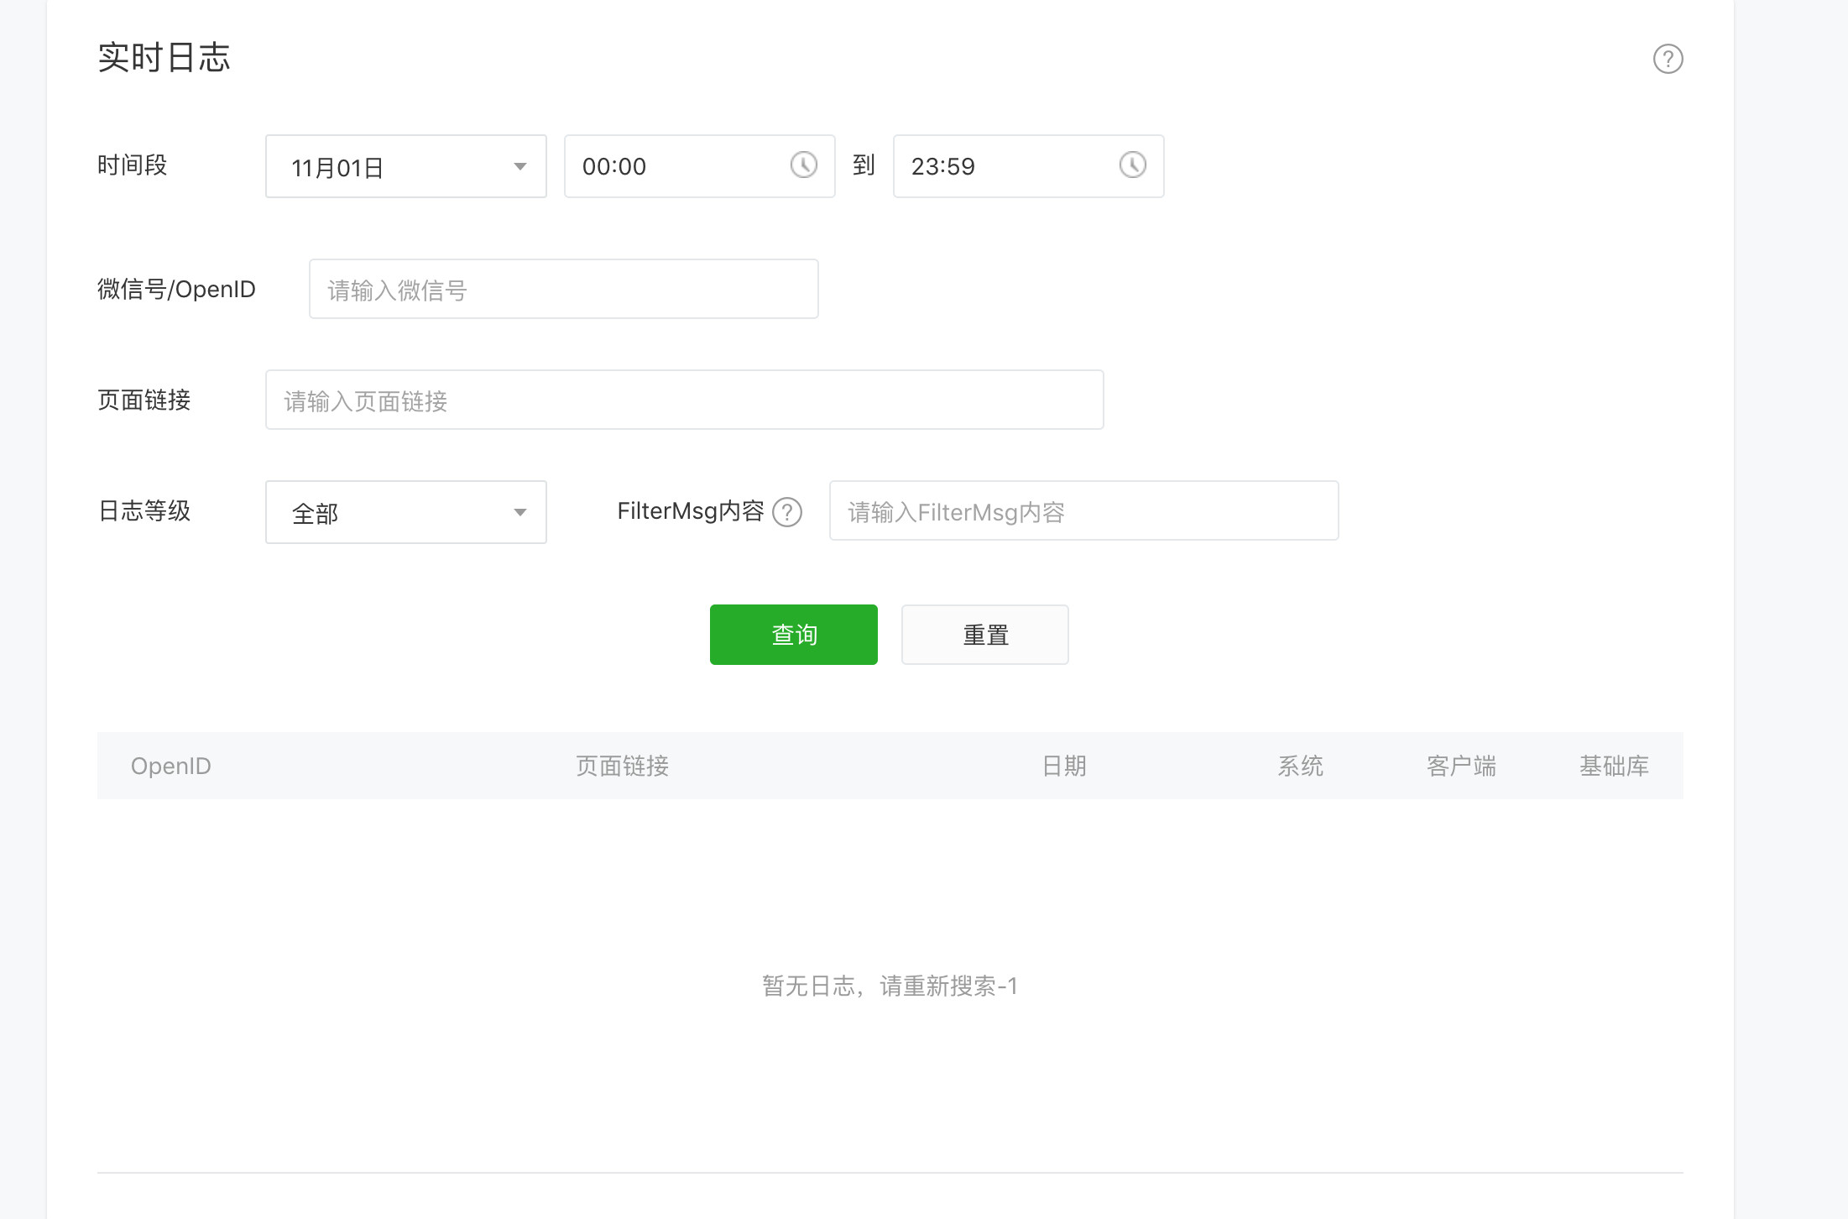This screenshot has width=1848, height=1219.
Task: Click into the 请输入页面链接 input field
Action: tap(684, 400)
